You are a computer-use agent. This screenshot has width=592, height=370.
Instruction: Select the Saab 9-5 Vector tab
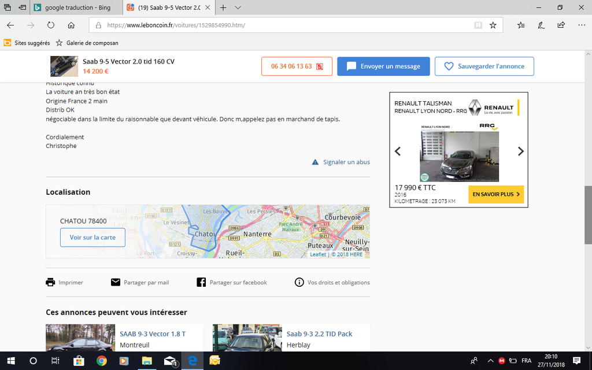coord(168,8)
